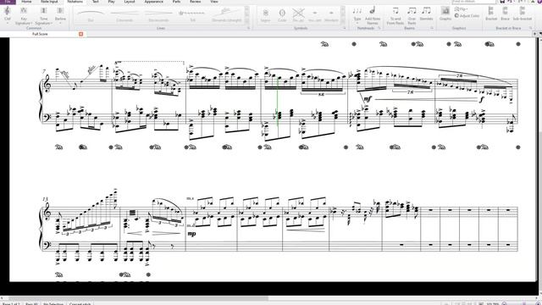Open Bracket or Brace dialog launcher
The image size is (542, 305).
(531, 28)
